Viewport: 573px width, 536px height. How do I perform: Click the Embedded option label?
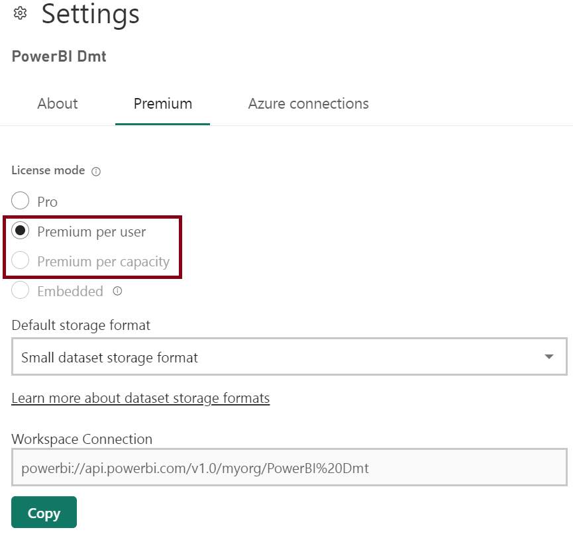[70, 292]
